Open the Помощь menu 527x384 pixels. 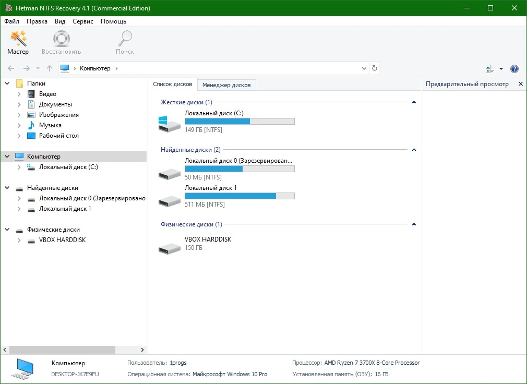pyautogui.click(x=114, y=21)
